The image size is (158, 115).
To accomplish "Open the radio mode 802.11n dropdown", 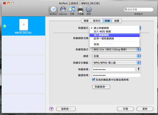I will click(x=116, y=50).
